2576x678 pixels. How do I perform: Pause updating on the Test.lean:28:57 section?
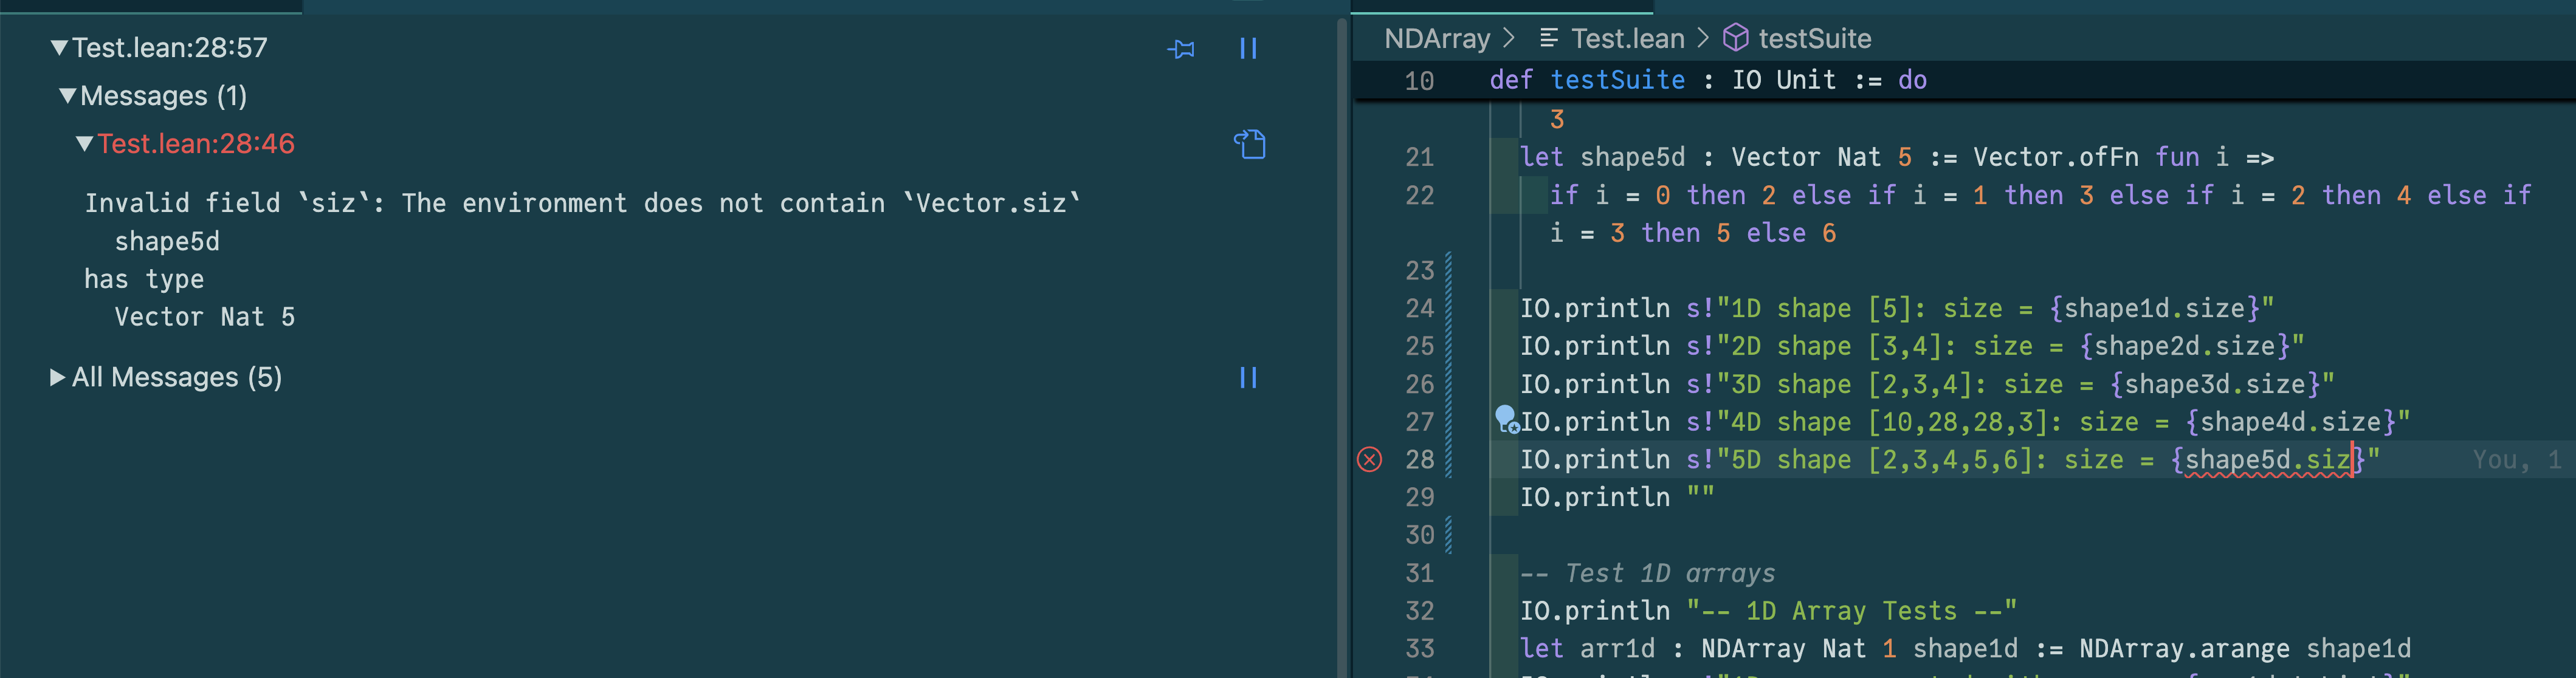pos(1248,49)
